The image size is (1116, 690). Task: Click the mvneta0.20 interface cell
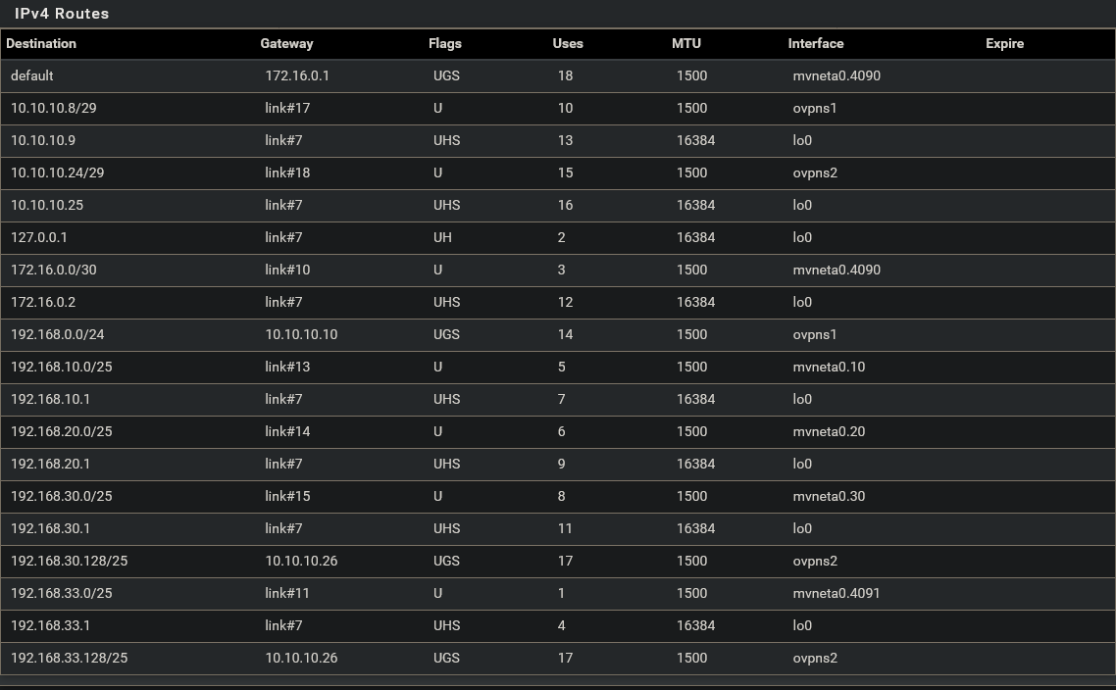[830, 432]
